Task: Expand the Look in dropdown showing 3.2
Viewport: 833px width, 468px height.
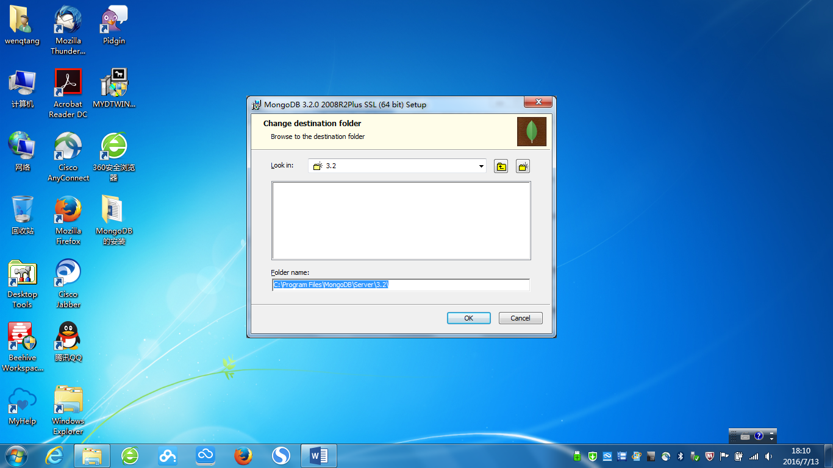Action: (x=481, y=166)
